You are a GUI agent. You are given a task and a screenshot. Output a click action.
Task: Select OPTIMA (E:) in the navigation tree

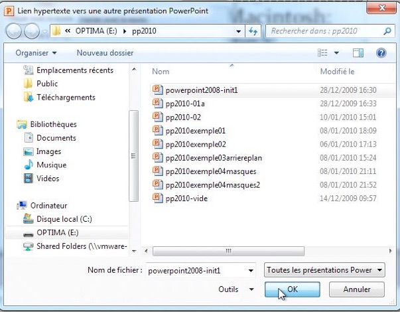click(x=67, y=232)
